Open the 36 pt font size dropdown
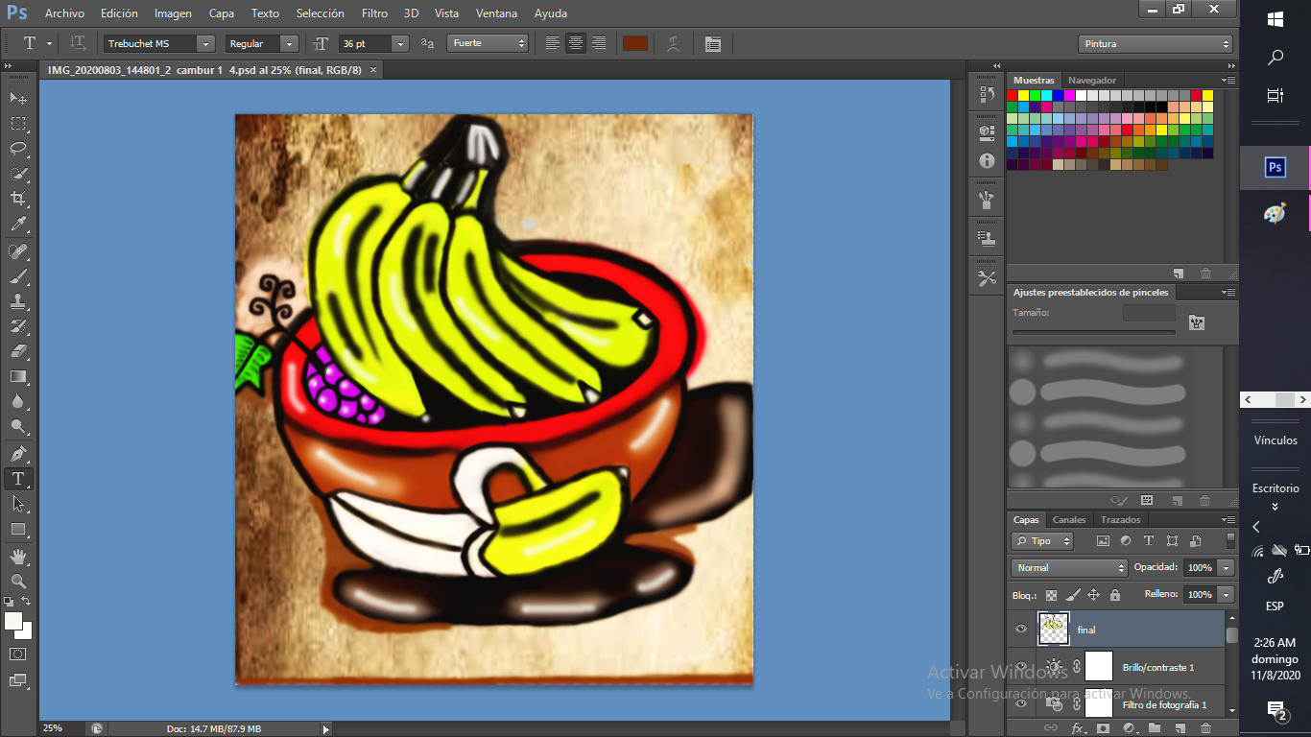Screen dimensions: 1311x737 pos(400,43)
